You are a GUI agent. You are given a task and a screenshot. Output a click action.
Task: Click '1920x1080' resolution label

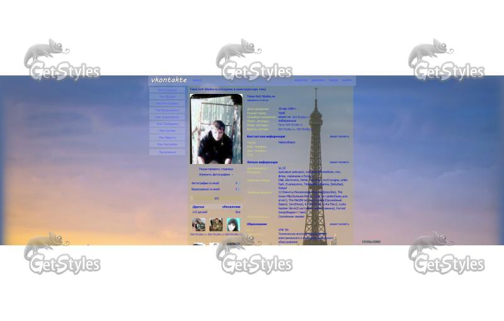[371, 242]
